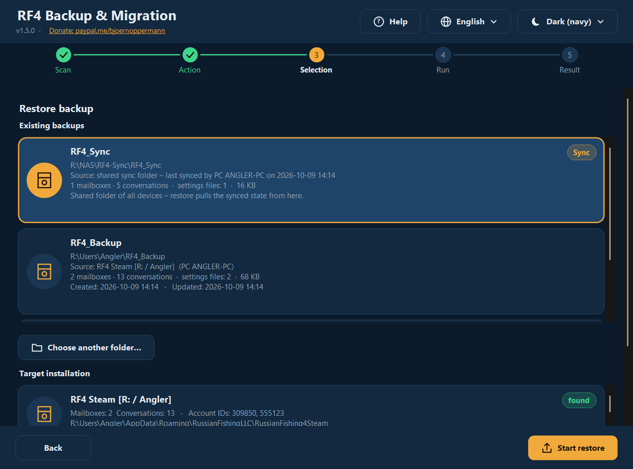Image resolution: width=633 pixels, height=469 pixels.
Task: Click the Action step checkmark icon
Action: 190,54
